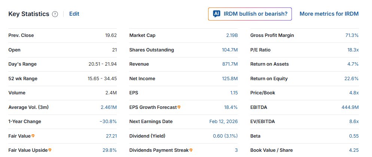
Task: Click the 52 wk Range label
Action: (23, 78)
